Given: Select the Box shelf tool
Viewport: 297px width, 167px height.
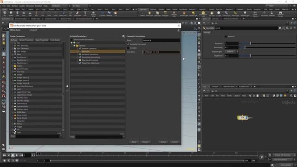Looking at the screenshot, I should [5, 13].
